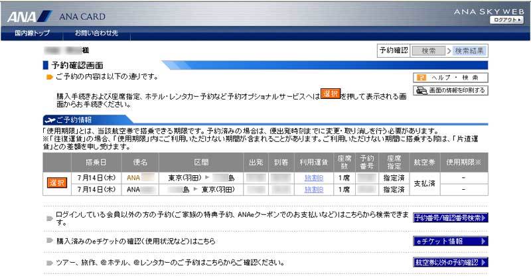Image resolution: width=531 pixels, height=278 pixels.
Task: Click the printer icon to print screen info
Action: coord(421,90)
